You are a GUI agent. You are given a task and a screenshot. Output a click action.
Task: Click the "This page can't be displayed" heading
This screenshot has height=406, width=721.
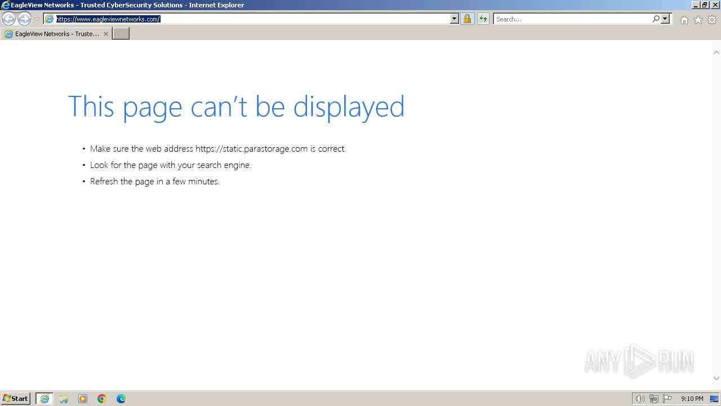pos(236,107)
